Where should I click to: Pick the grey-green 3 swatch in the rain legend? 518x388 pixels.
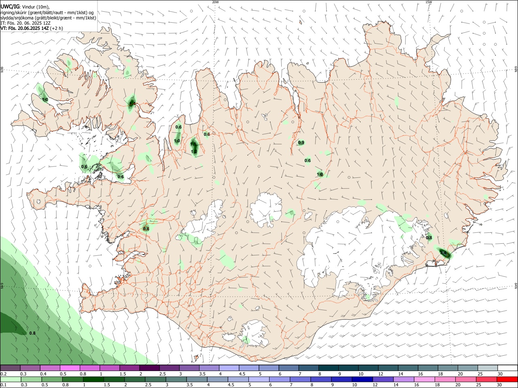point(176,380)
